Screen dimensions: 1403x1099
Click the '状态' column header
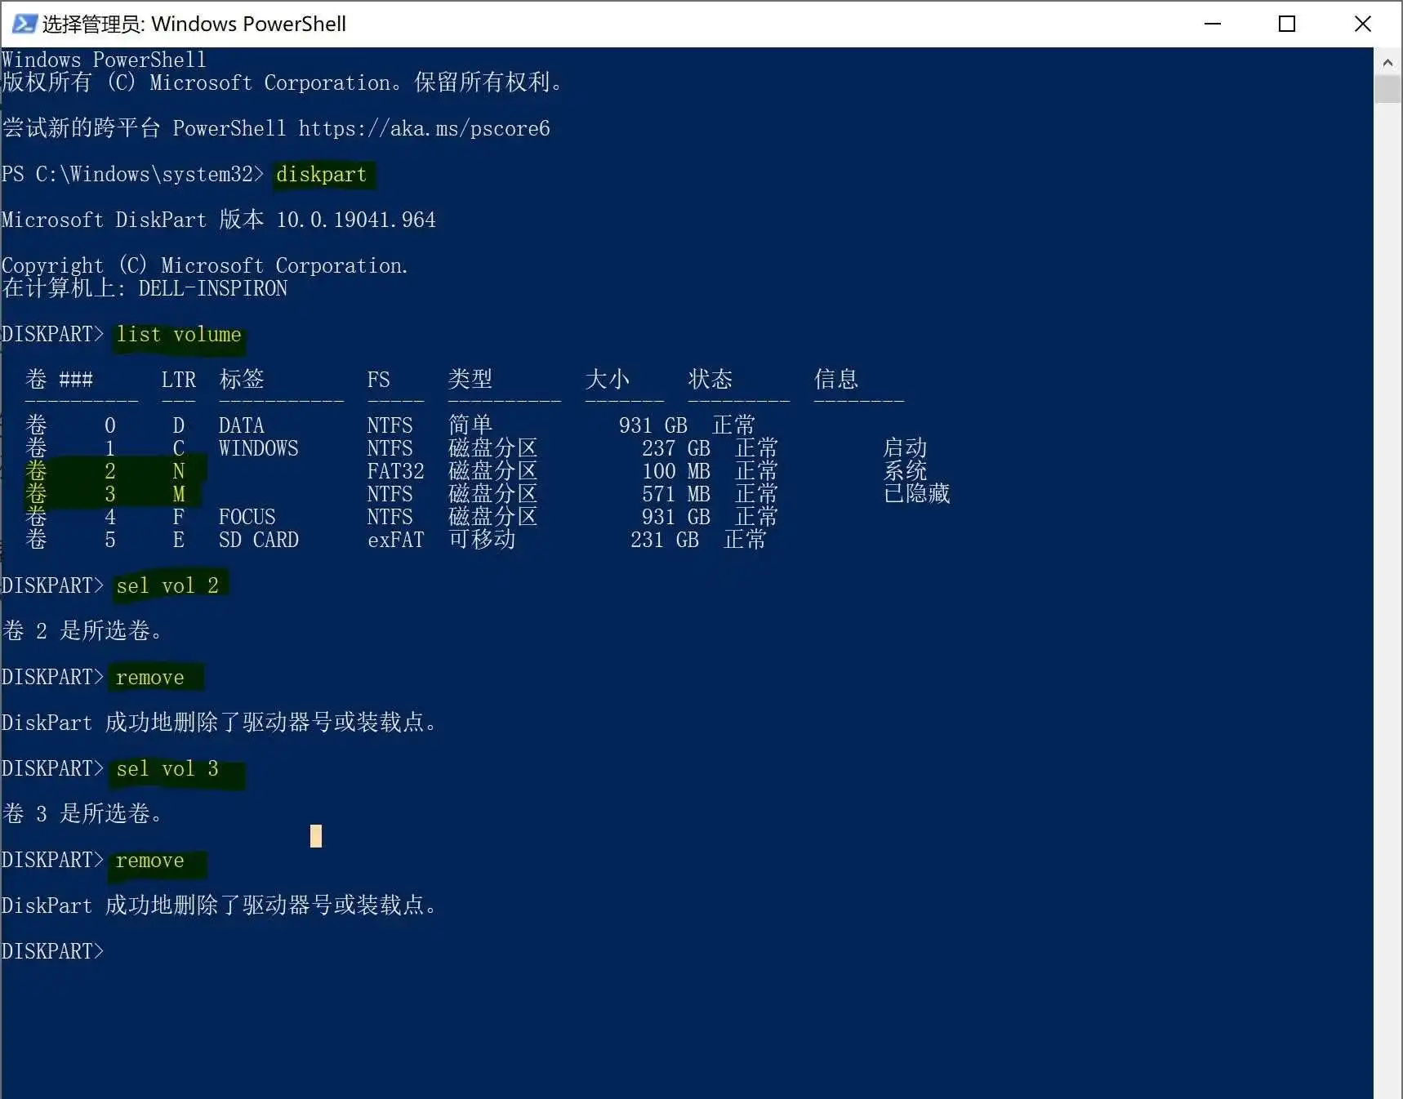[710, 380]
